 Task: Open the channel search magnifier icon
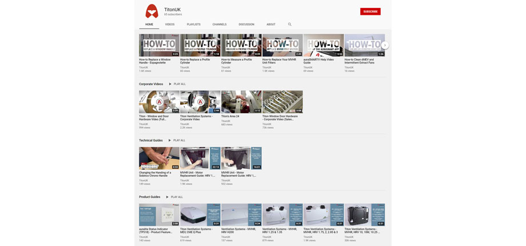tap(290, 25)
